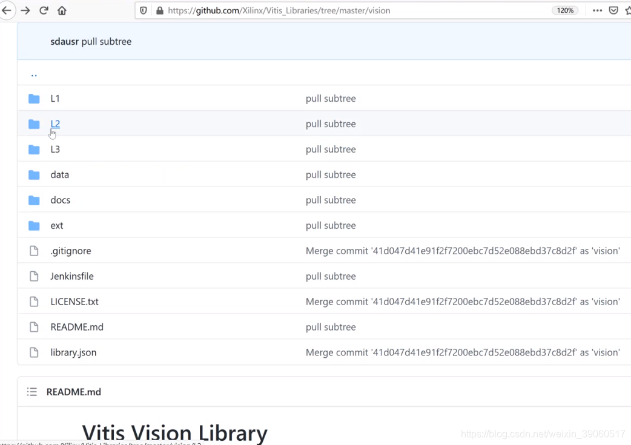Open the library.json file
The height and width of the screenshot is (445, 631).
[x=73, y=352]
